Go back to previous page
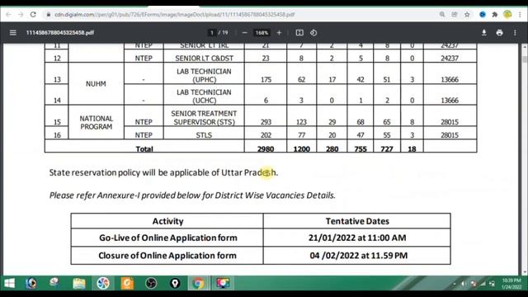The width and height of the screenshot is (528, 297). point(8,15)
